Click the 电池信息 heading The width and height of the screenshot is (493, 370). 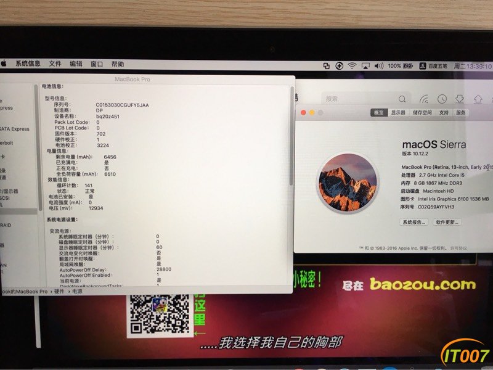(x=53, y=86)
